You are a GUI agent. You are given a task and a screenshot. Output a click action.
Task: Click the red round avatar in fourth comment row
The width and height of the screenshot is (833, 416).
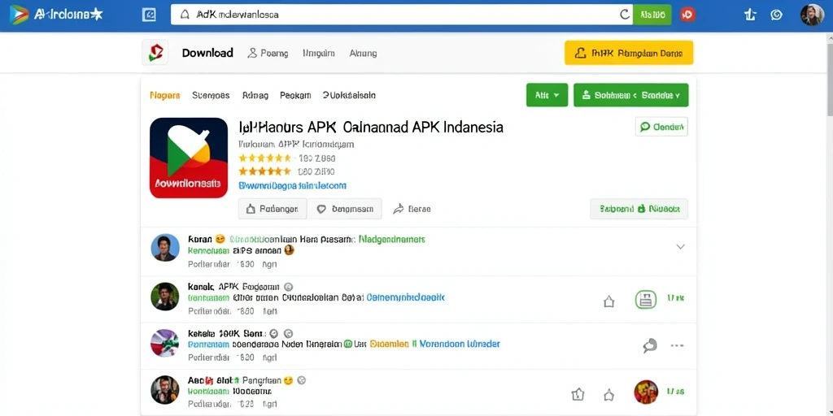coord(646,392)
